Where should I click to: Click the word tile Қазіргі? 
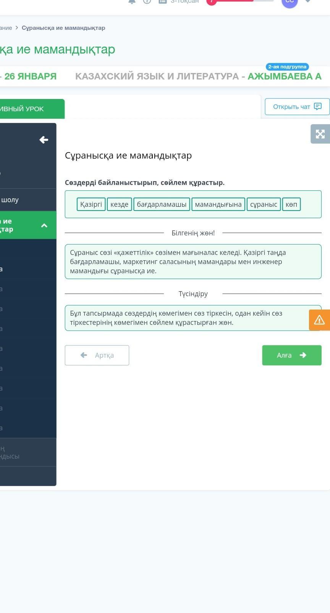(x=91, y=204)
